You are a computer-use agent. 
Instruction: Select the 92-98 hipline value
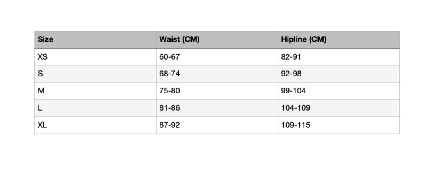(x=291, y=74)
